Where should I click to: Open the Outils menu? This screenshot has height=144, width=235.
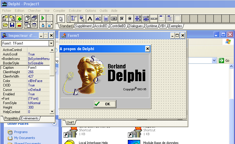tap(104, 11)
